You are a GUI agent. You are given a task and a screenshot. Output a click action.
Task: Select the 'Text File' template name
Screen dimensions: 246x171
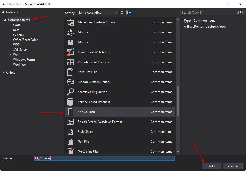83,142
